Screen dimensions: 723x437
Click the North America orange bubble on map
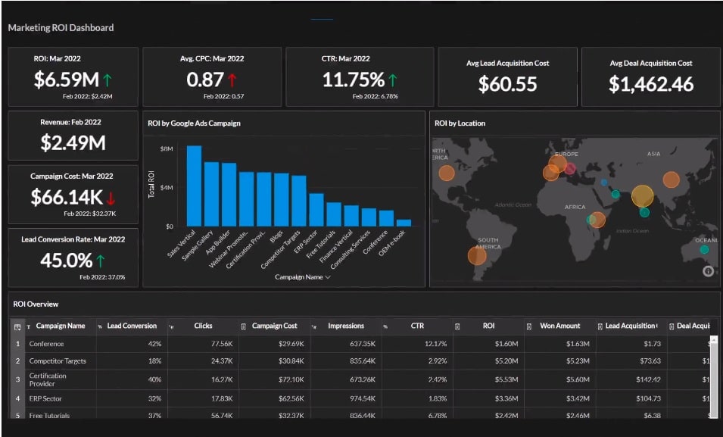coord(447,173)
